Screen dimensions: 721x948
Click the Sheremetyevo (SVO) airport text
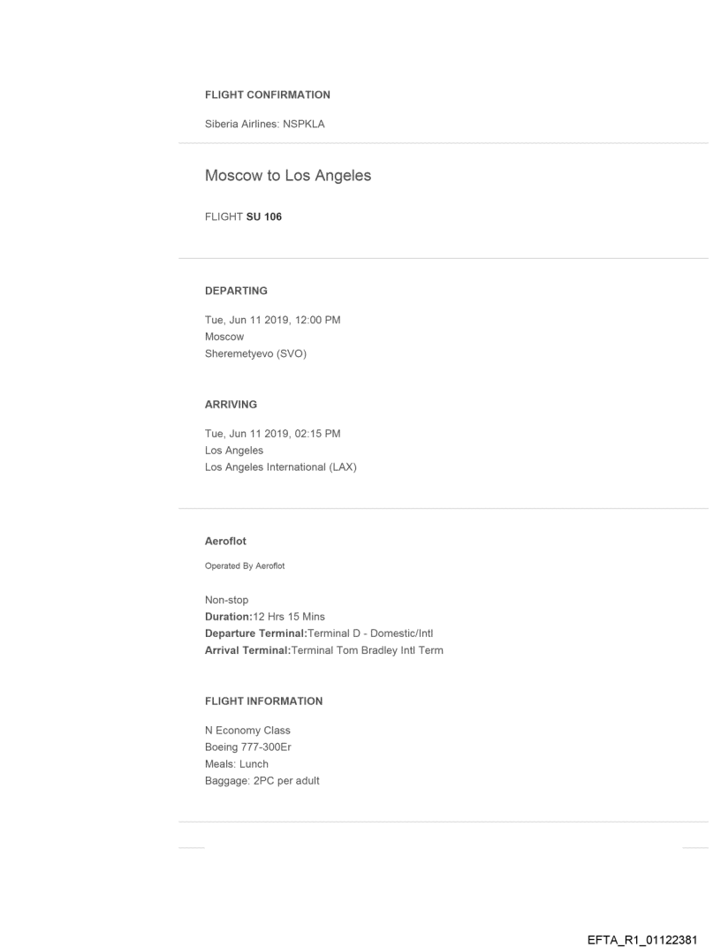tap(255, 353)
